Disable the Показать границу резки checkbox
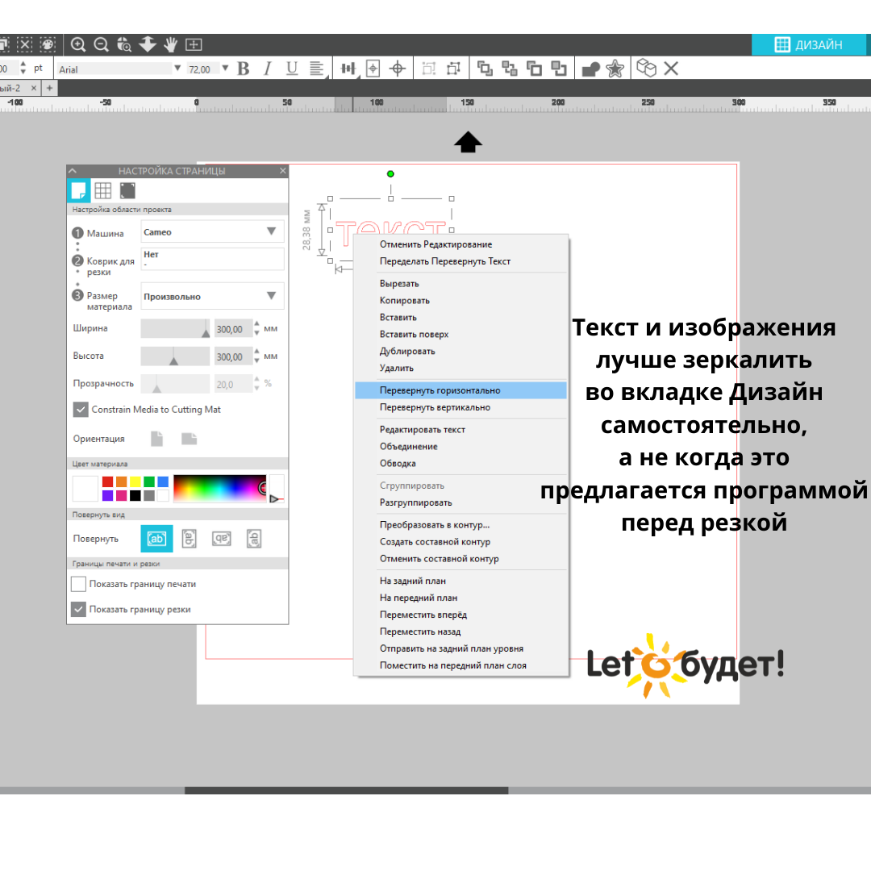The height and width of the screenshot is (871, 871). coord(78,609)
